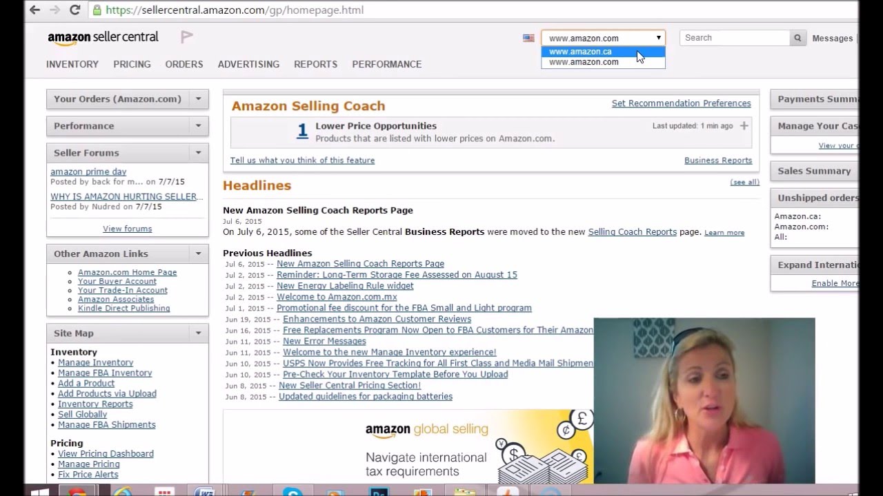Open the Windows Start button
883x496 pixels.
[x=39, y=491]
